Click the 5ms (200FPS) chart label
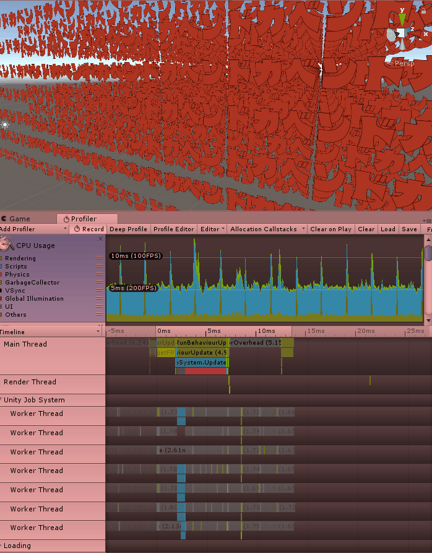The width and height of the screenshot is (432, 553). pos(133,288)
